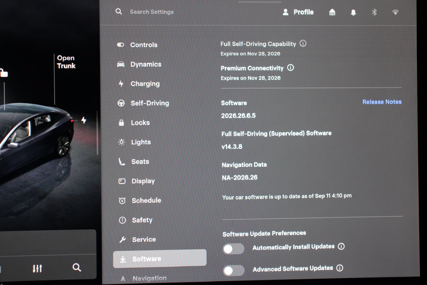Click the Charging lightning bolt icon

pyautogui.click(x=121, y=83)
